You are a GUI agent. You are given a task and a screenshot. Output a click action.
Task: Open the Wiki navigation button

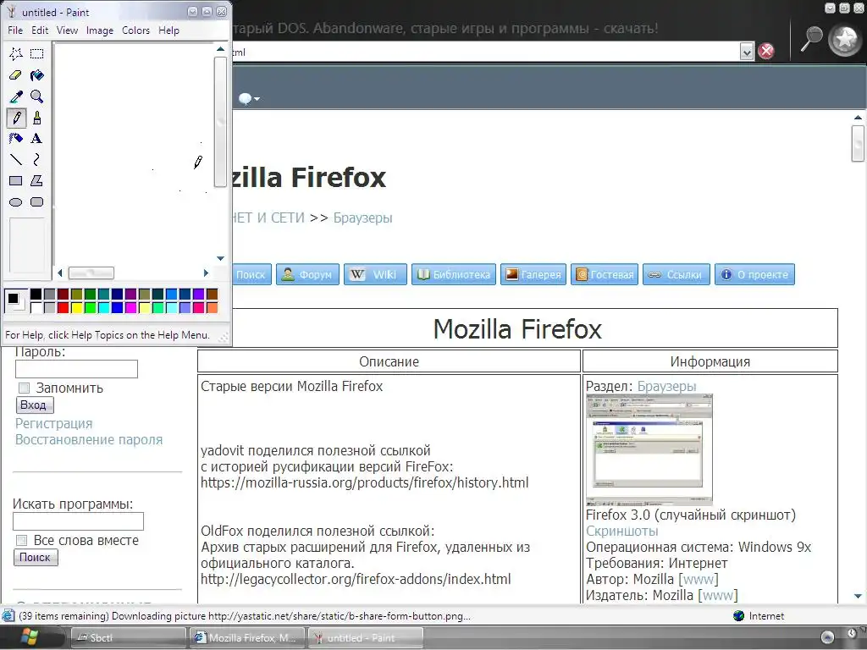pyautogui.click(x=375, y=274)
